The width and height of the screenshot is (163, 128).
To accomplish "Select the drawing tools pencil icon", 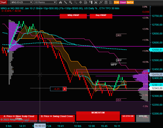I will pyautogui.click(x=65, y=2).
